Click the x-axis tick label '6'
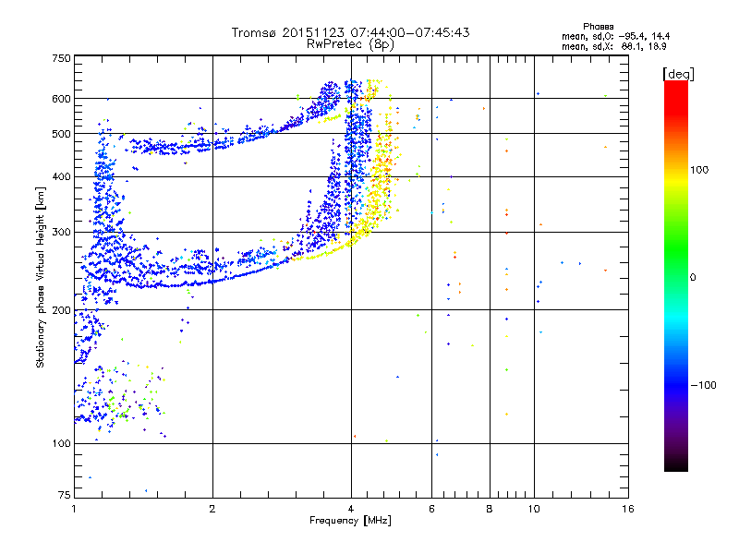739x554 pixels. point(431,509)
